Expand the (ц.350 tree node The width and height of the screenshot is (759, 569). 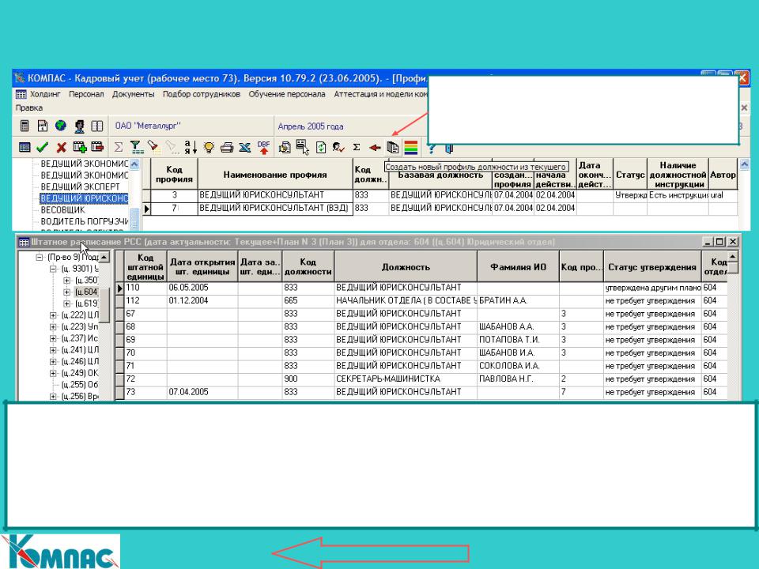tap(66, 281)
